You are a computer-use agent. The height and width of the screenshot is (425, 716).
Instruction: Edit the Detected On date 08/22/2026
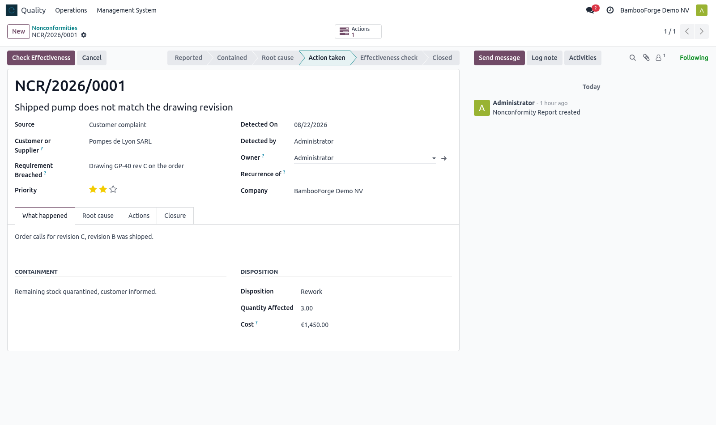pyautogui.click(x=311, y=125)
